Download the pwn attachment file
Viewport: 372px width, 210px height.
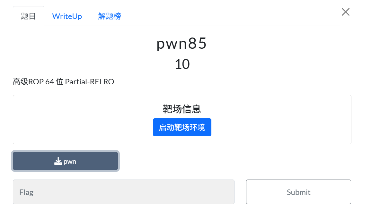[x=66, y=161]
